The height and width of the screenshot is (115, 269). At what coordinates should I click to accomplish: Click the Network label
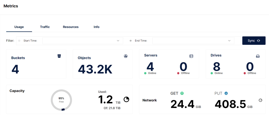[149, 100]
